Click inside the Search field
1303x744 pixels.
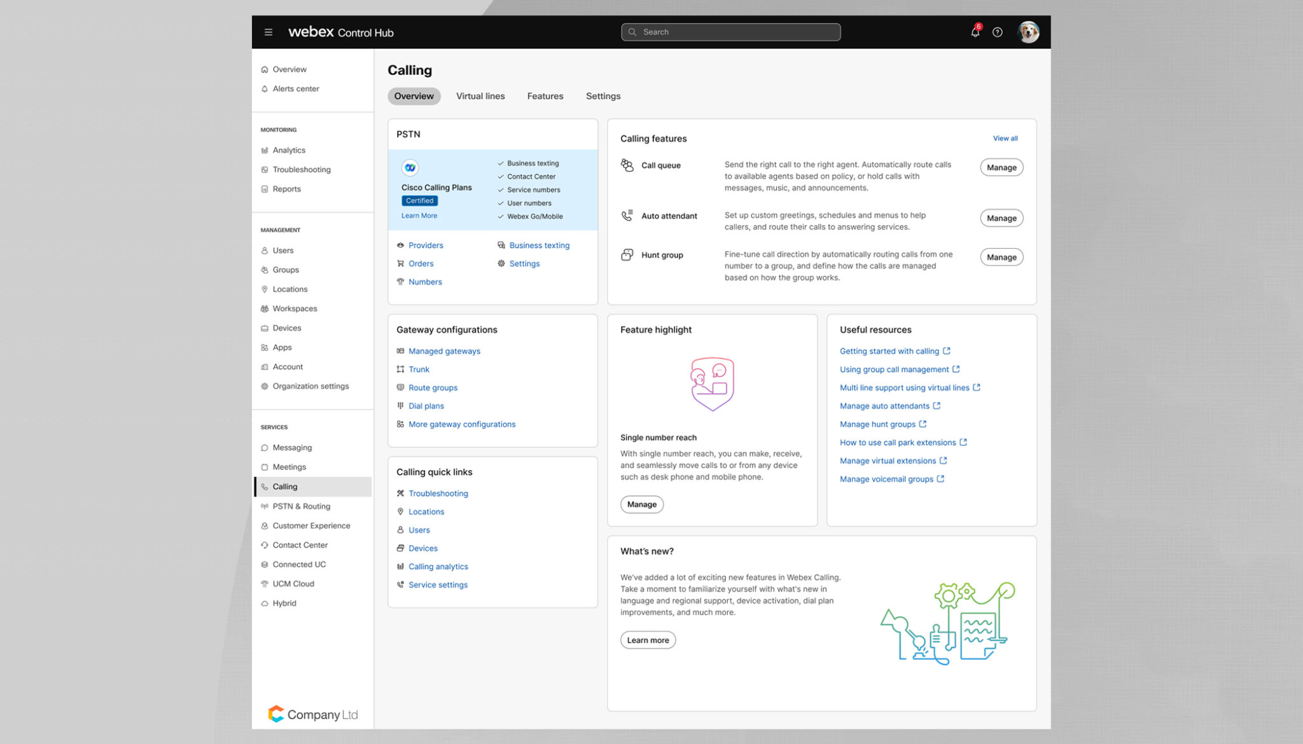click(730, 32)
